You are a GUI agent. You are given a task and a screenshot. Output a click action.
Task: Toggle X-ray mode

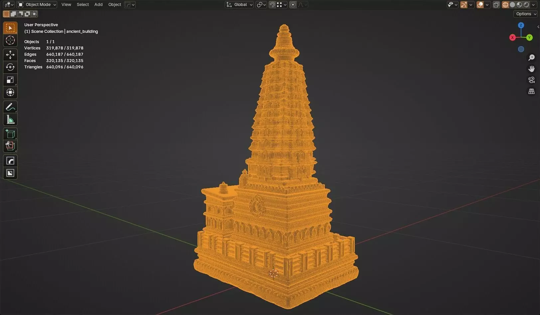pos(496,5)
